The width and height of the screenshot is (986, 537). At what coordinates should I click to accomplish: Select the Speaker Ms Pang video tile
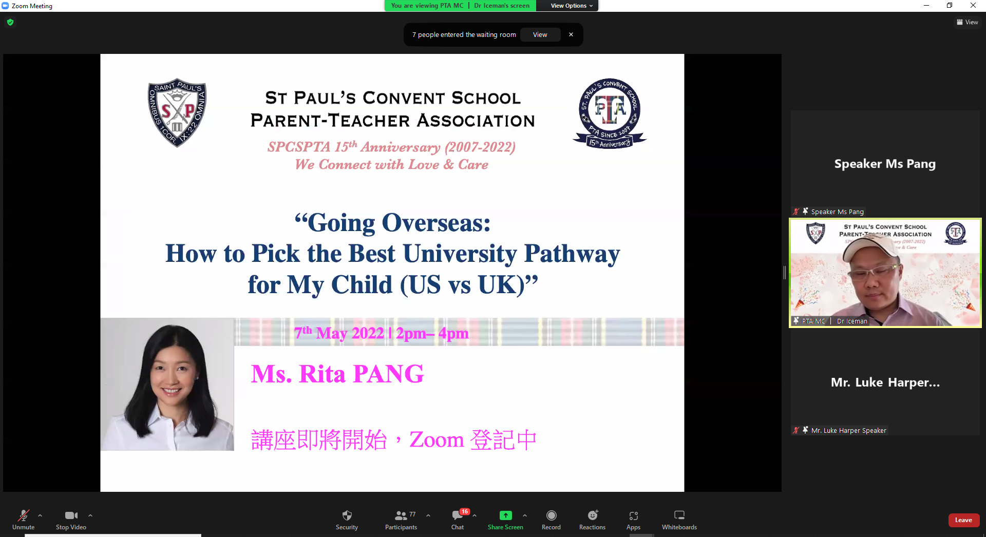click(x=885, y=163)
